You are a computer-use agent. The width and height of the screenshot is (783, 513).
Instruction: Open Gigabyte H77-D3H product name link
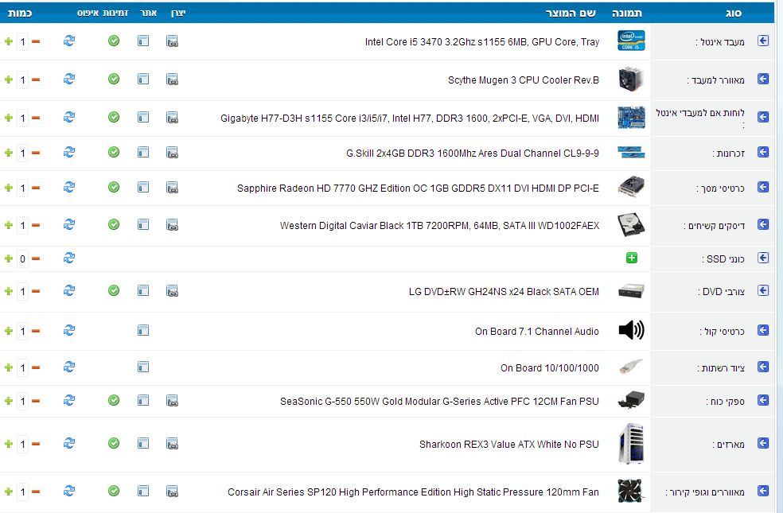pyautogui.click(x=410, y=119)
